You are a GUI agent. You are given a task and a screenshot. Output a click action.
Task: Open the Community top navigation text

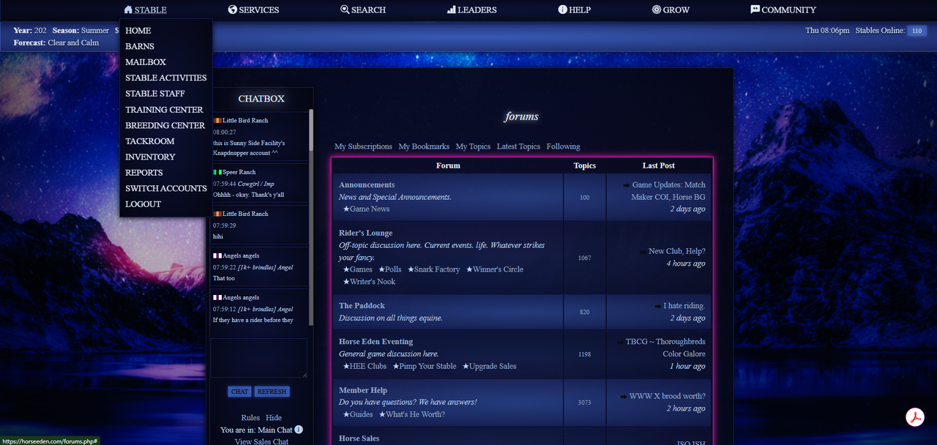coord(788,10)
